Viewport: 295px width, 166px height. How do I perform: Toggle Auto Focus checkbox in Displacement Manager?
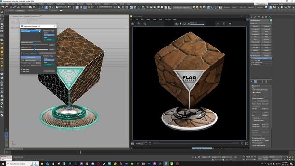[x=22, y=72]
